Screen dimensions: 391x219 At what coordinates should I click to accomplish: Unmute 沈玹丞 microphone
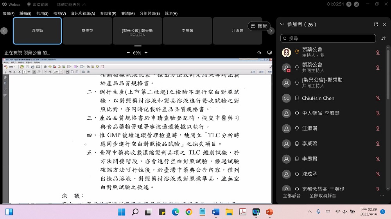[x=378, y=174]
